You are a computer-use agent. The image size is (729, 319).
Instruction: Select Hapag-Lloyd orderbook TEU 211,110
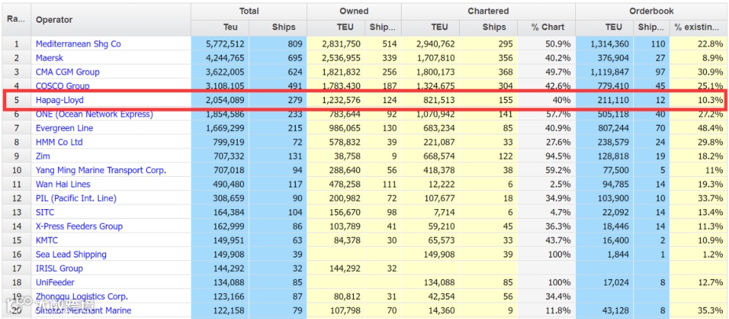click(x=613, y=100)
